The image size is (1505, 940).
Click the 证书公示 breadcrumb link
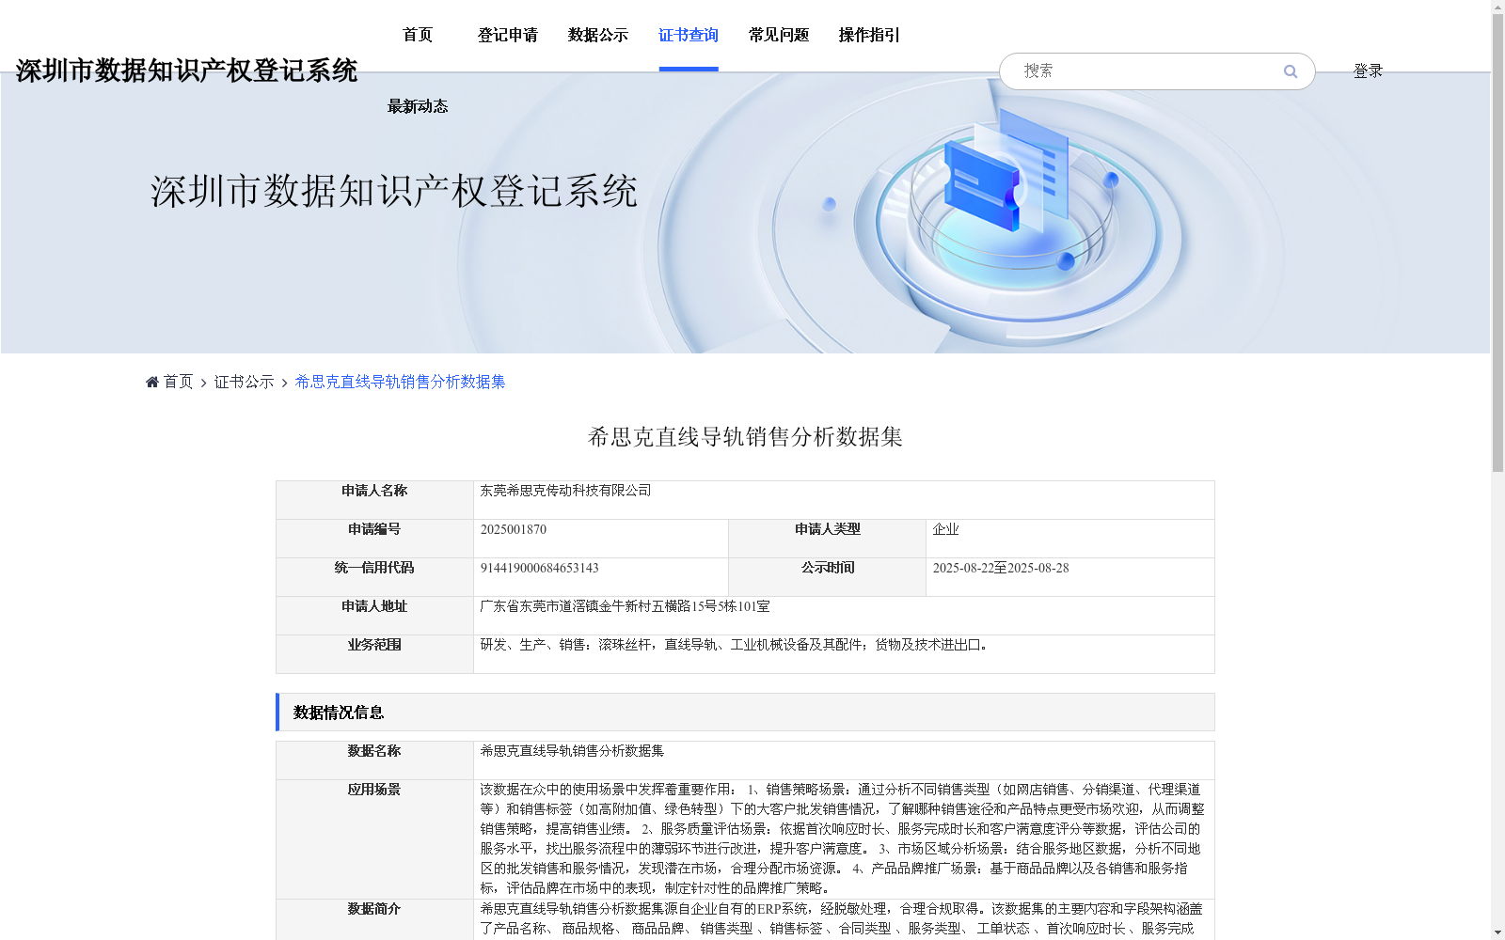(x=245, y=382)
